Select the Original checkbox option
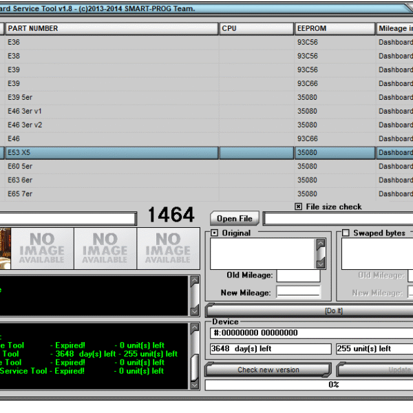Screen dimensions: 413x413 pyautogui.click(x=215, y=233)
